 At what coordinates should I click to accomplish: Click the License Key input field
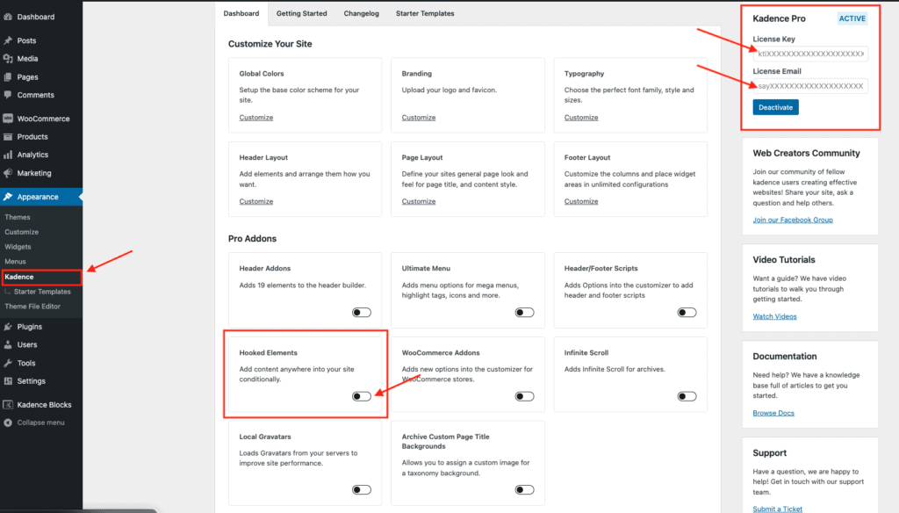coord(810,54)
